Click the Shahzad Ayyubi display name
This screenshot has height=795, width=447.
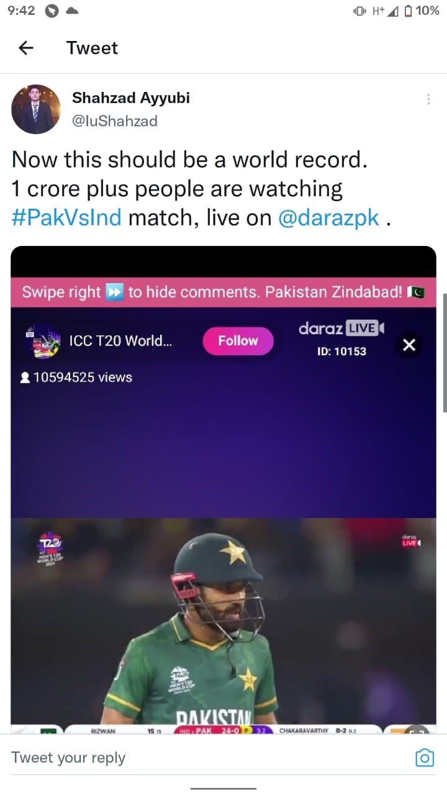131,98
